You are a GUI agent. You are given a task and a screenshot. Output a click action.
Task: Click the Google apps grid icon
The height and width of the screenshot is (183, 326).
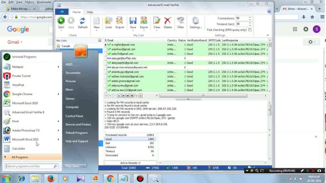point(295,29)
